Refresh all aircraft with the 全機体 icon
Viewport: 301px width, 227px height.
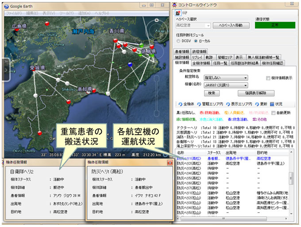click(x=180, y=104)
